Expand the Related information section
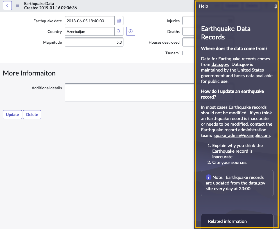 tap(237, 221)
